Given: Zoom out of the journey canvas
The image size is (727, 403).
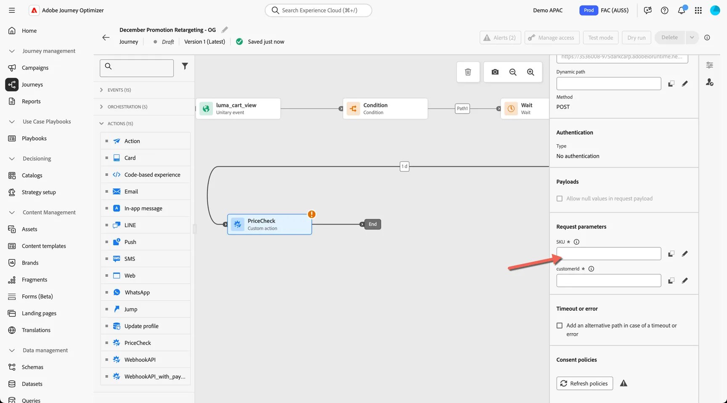Looking at the screenshot, I should 513,72.
